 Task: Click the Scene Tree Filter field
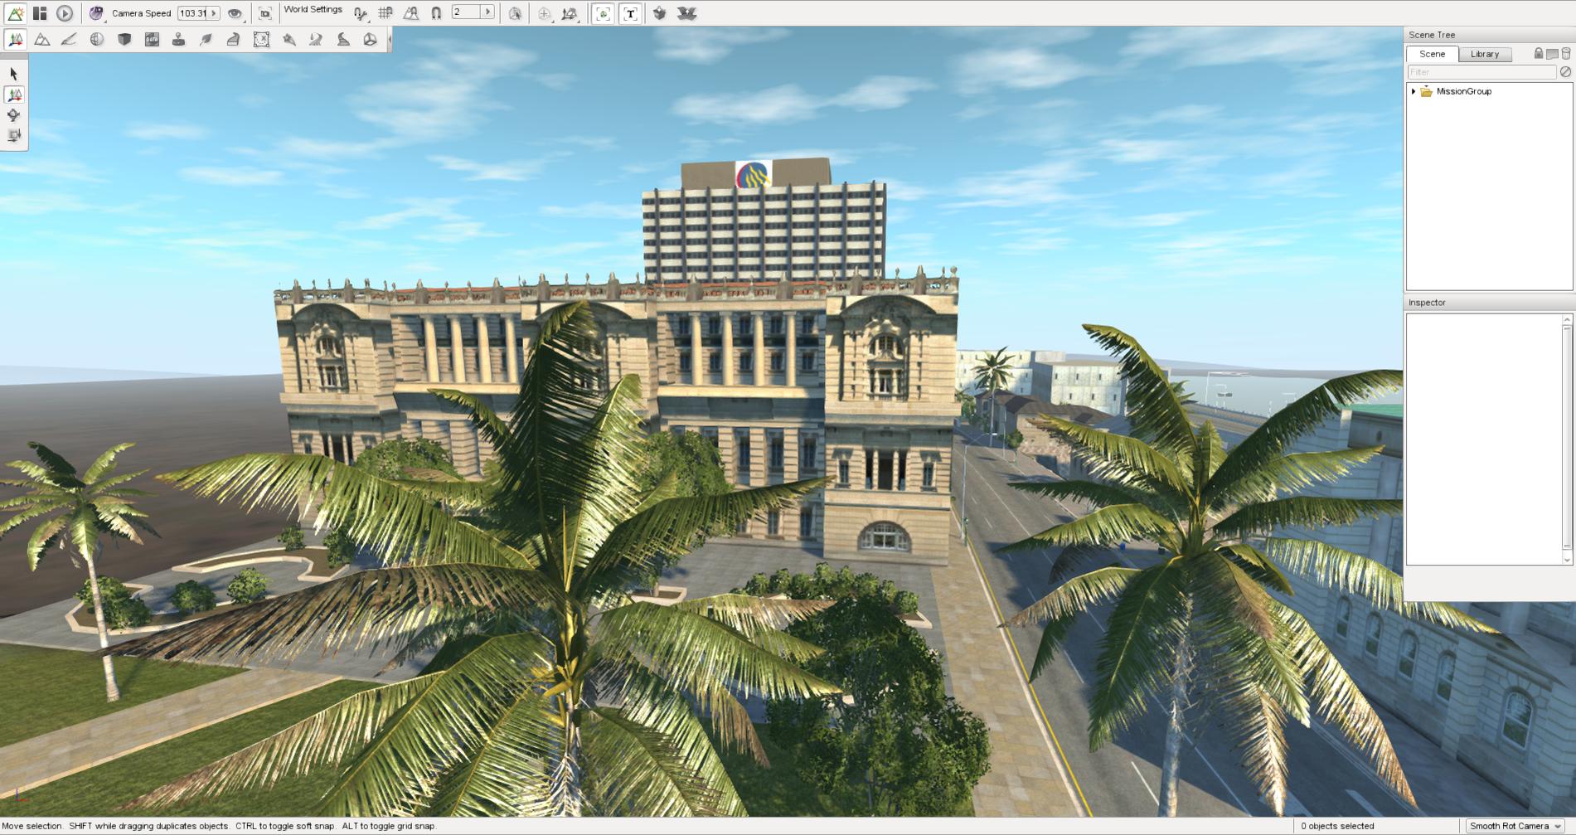coord(1481,72)
